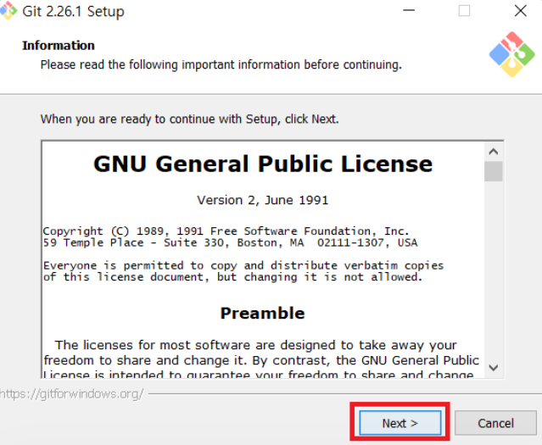Click 'Please read the following important information' text
This screenshot has height=445, width=542.
click(221, 65)
